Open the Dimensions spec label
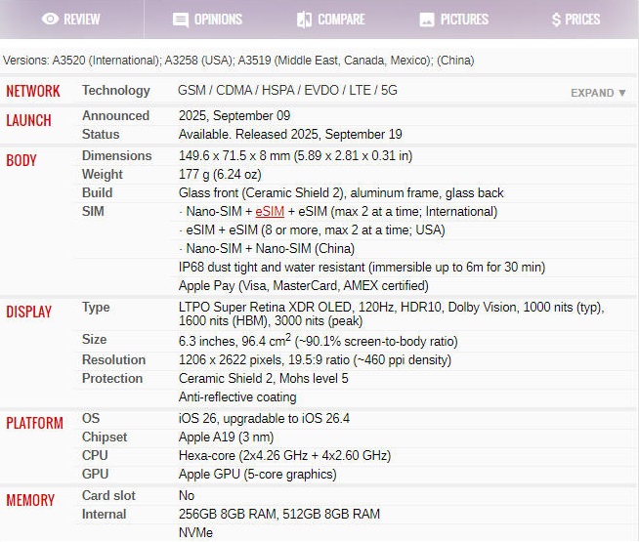The image size is (639, 542). tap(116, 156)
